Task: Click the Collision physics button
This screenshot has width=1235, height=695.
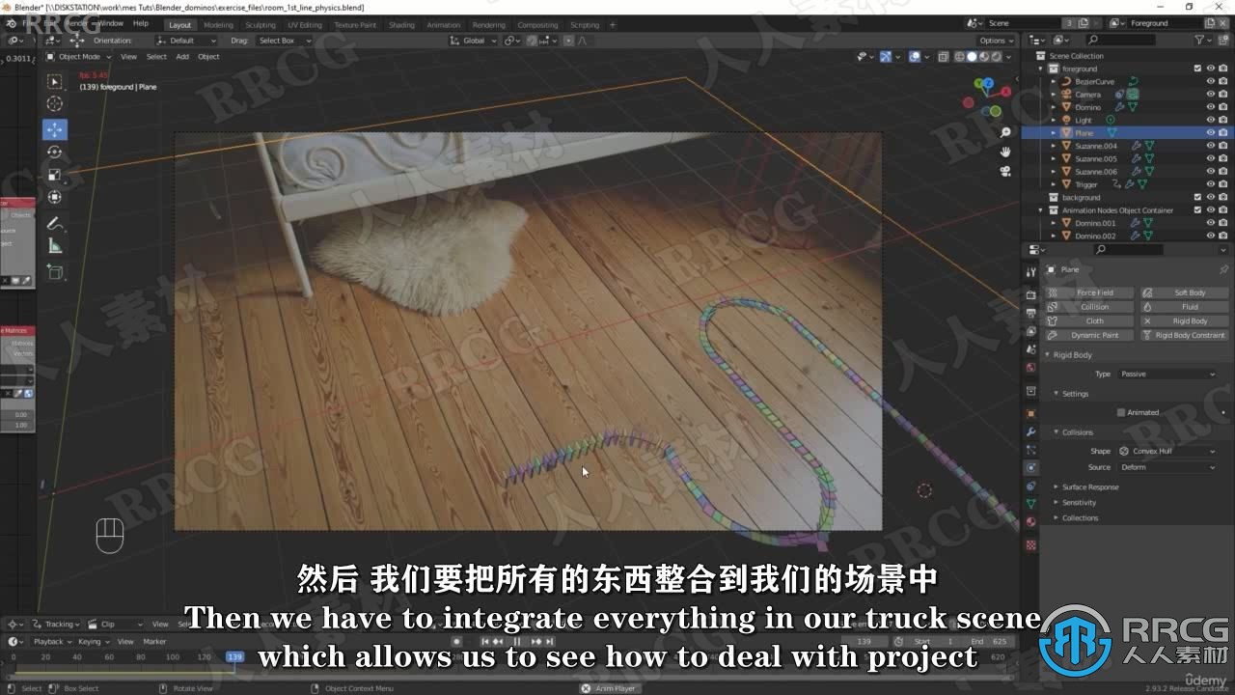Action: click(1088, 307)
